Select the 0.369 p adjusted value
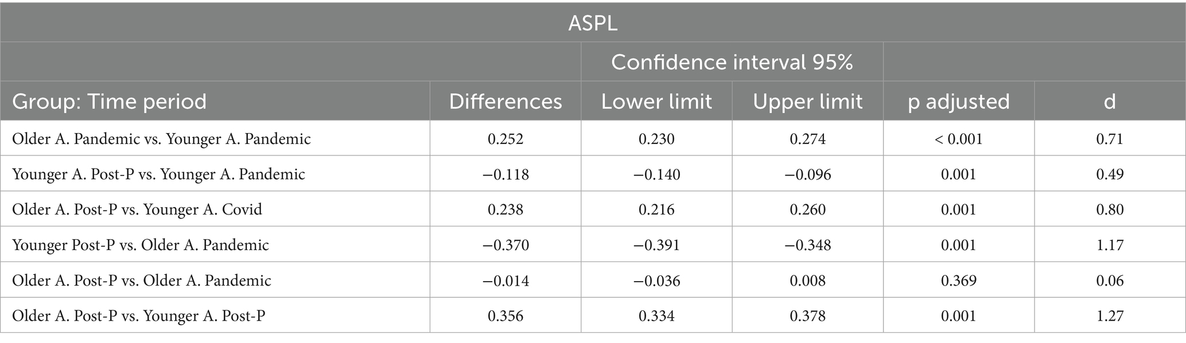This screenshot has width=1186, height=343. click(x=958, y=280)
